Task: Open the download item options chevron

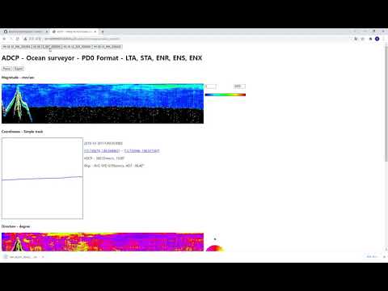Action: coord(43,257)
